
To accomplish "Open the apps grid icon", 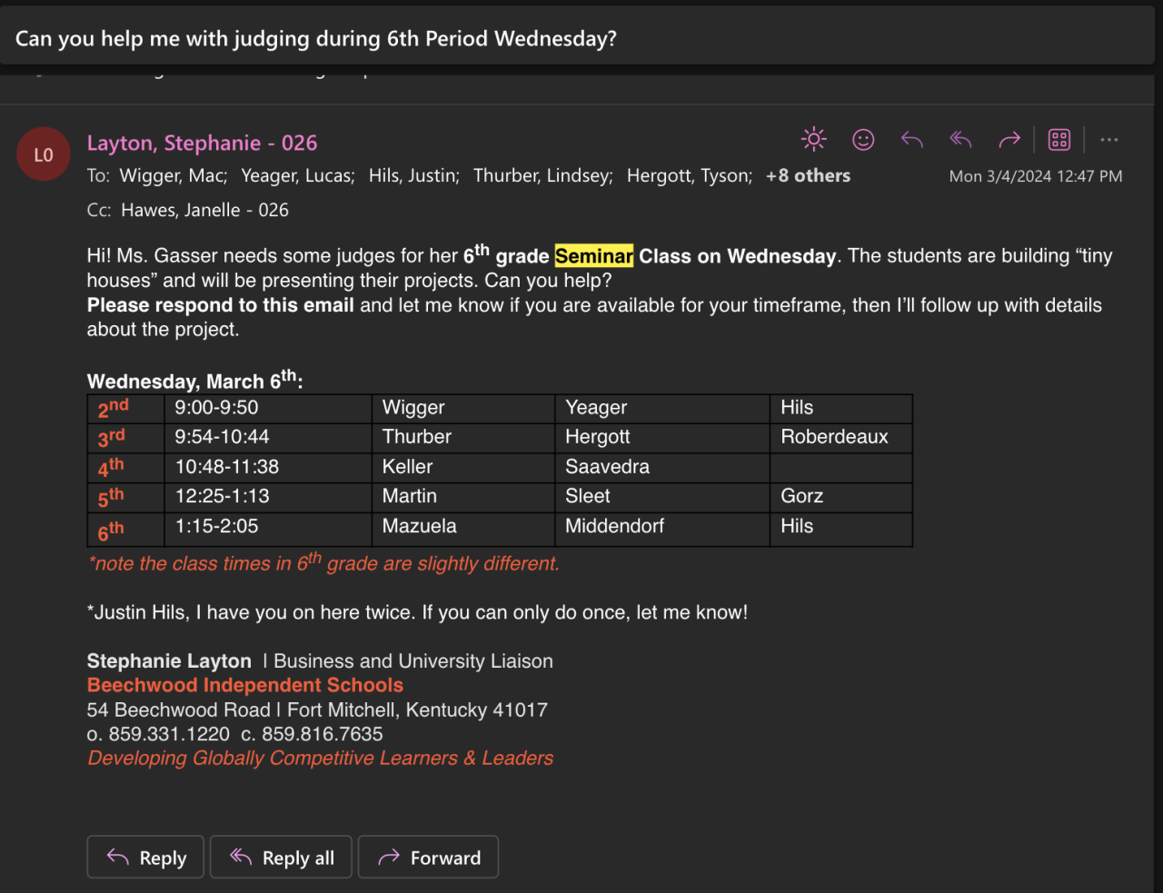I will pyautogui.click(x=1059, y=140).
